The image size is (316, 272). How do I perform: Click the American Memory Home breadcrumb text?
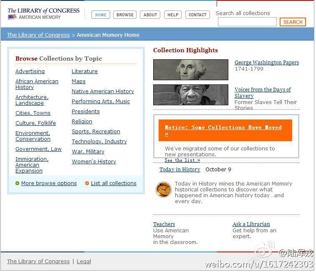pos(108,35)
